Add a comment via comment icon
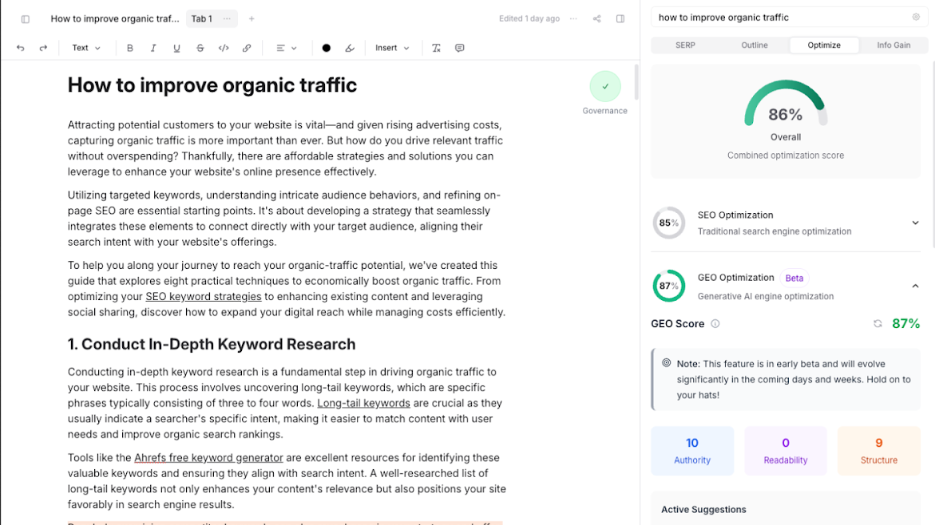The image size is (935, 525). tap(459, 48)
